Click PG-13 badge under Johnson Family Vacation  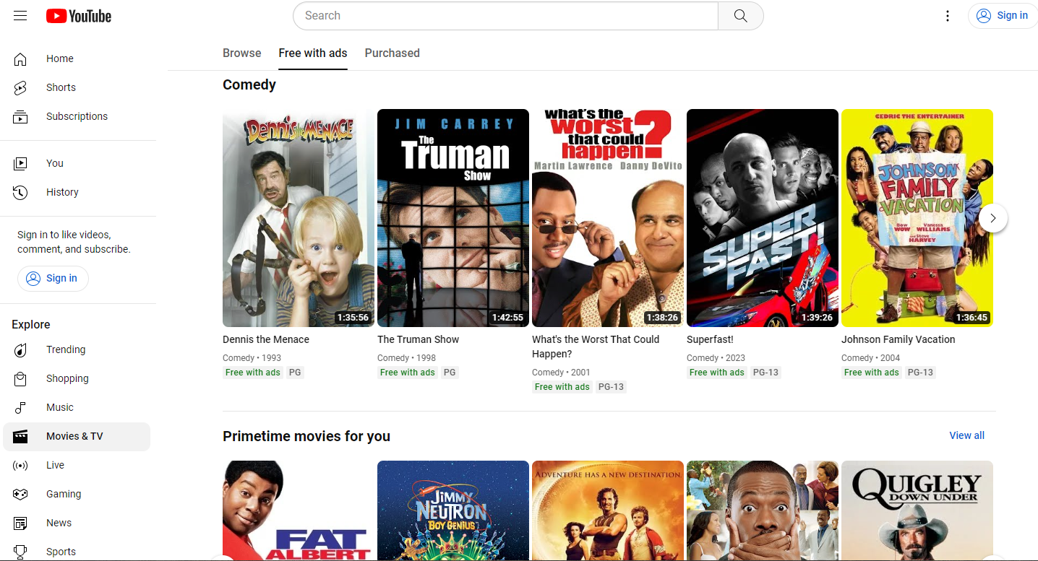point(920,373)
